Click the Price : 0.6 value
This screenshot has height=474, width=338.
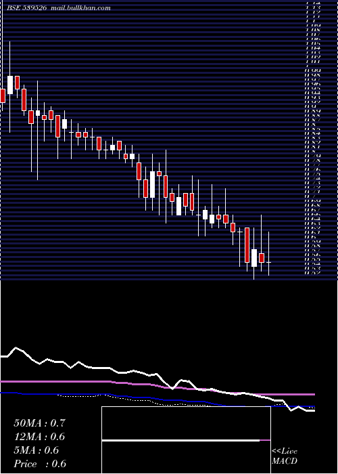coord(40,464)
